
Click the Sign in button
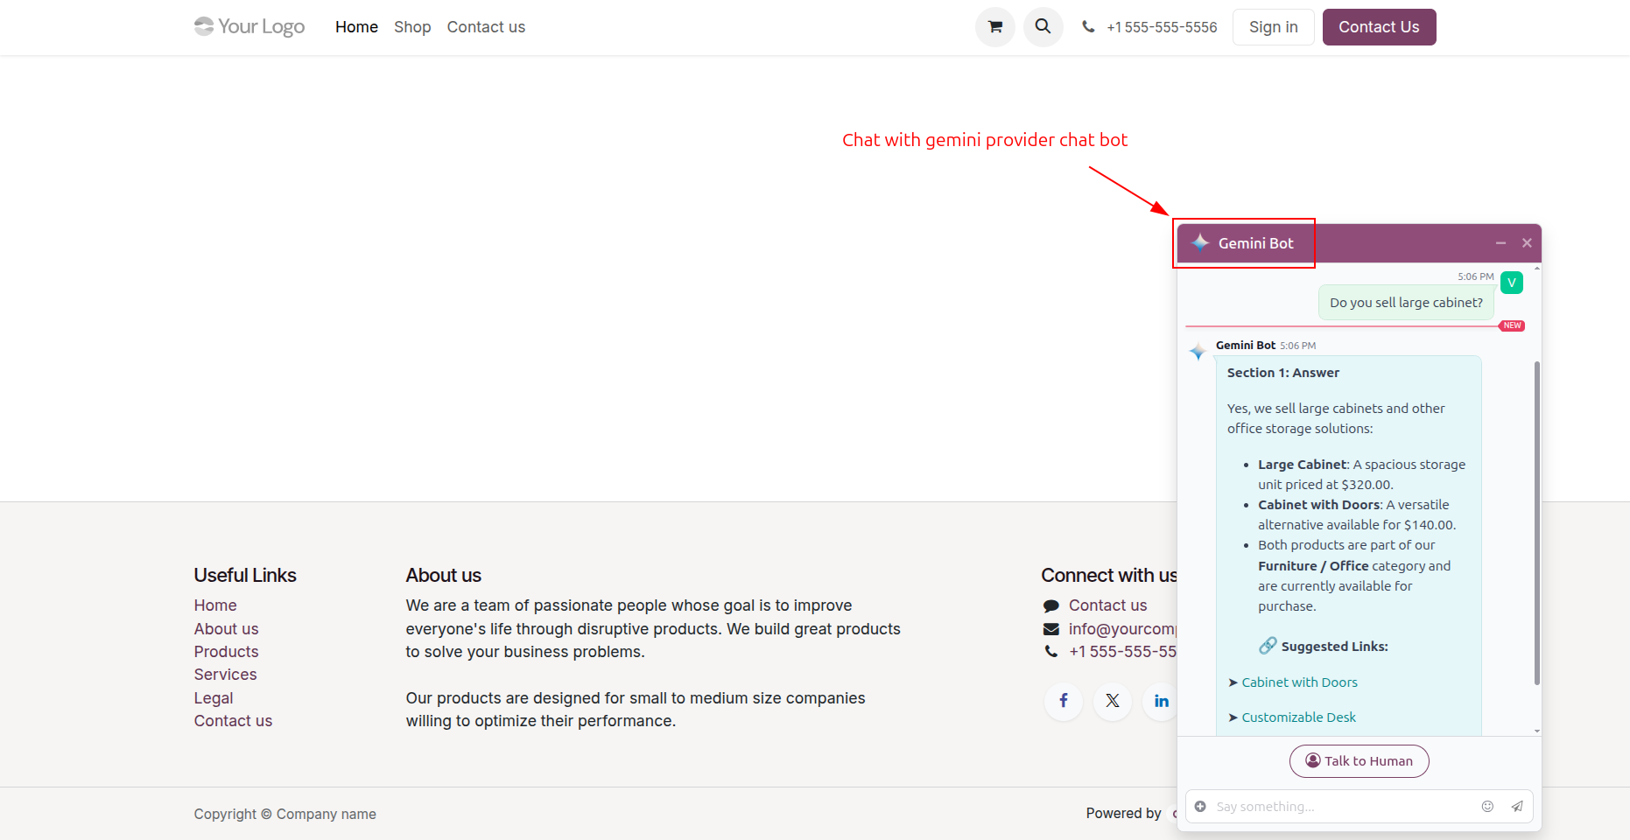1273,27
